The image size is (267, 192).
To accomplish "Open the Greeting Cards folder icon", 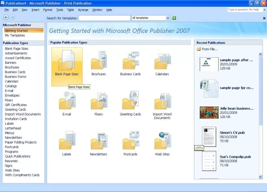I will [131, 100].
